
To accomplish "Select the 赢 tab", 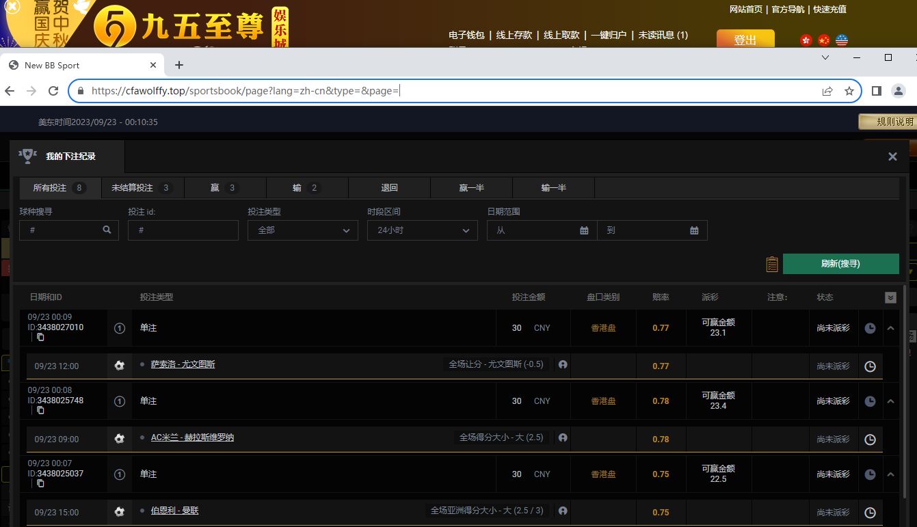I will 224,187.
